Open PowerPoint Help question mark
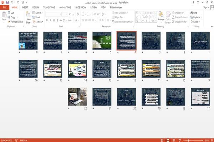Viewport: 214px width, 142px height. [193, 2]
